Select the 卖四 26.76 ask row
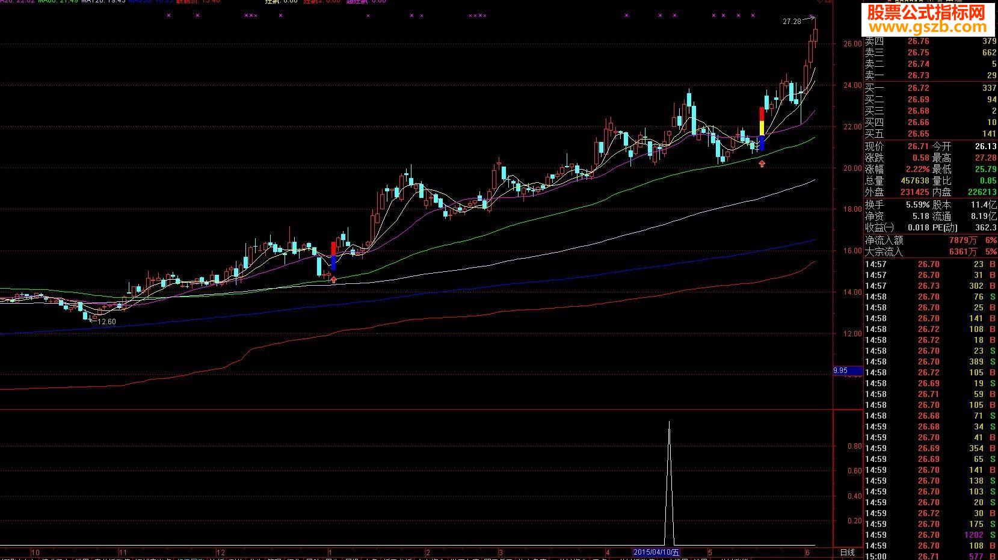 coord(931,42)
